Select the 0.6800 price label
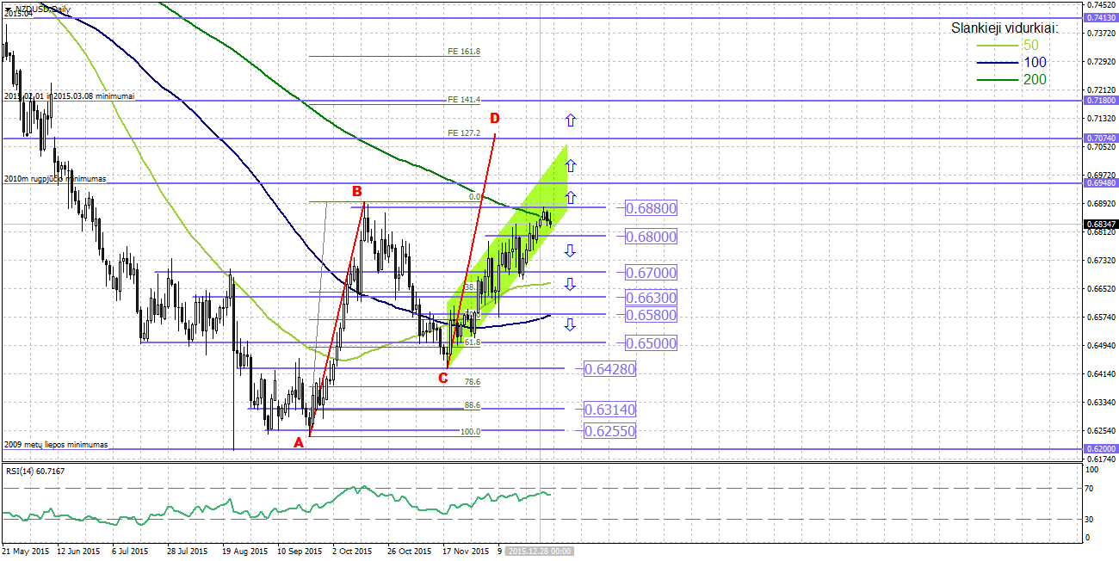 [651, 237]
